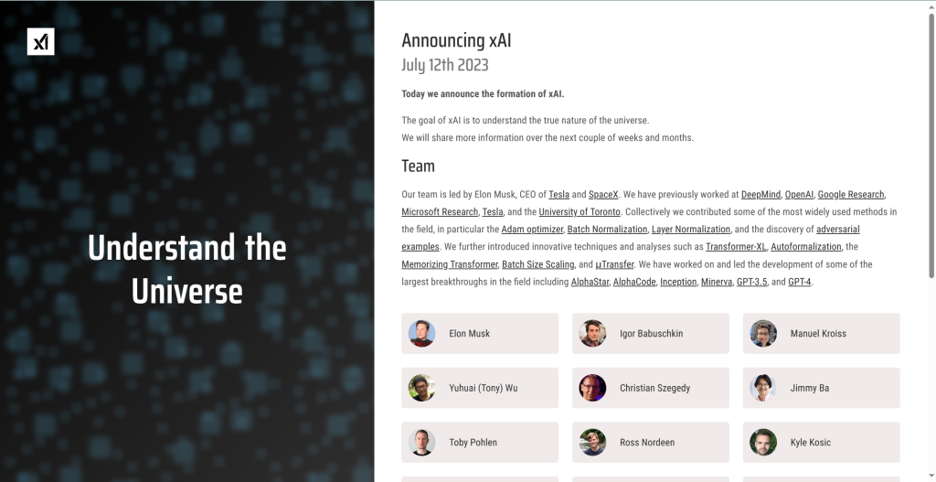Click Elon Musk's profile photo
Screen dimensions: 936x482
pos(422,334)
